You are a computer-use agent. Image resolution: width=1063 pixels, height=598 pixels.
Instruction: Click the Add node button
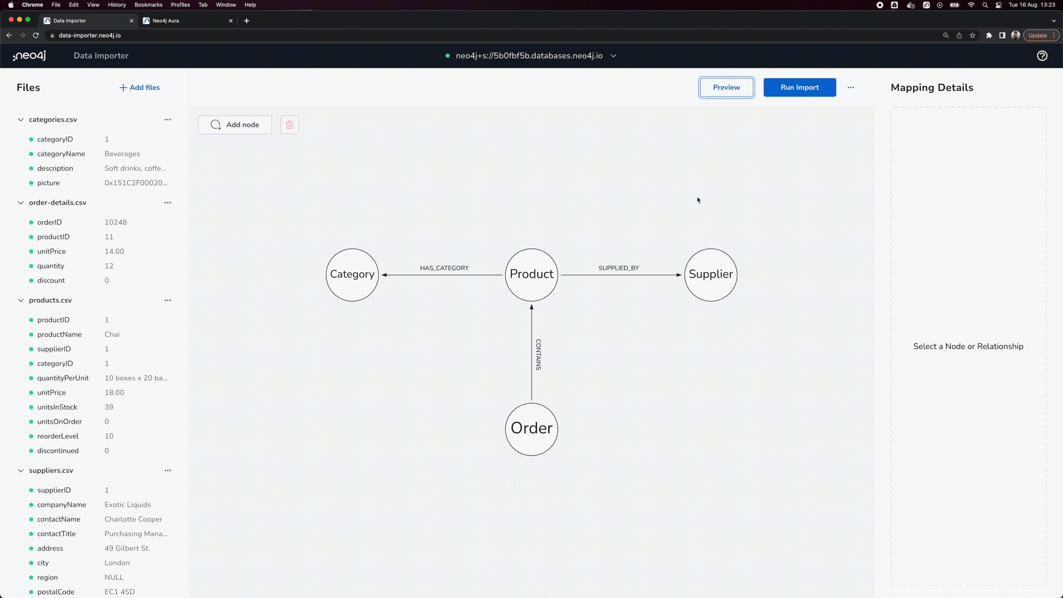pyautogui.click(x=235, y=124)
